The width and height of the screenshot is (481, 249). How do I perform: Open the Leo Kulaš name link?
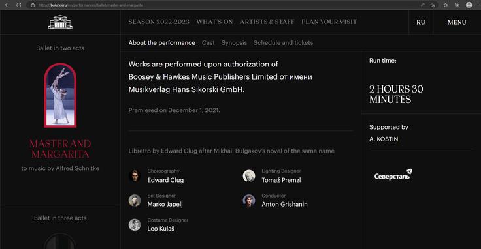161,229
